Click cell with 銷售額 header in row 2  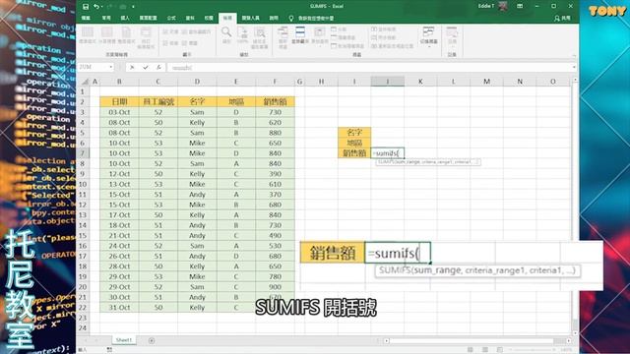[x=276, y=102]
